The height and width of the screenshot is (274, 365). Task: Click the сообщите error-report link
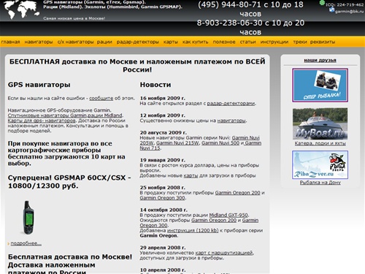101,99
